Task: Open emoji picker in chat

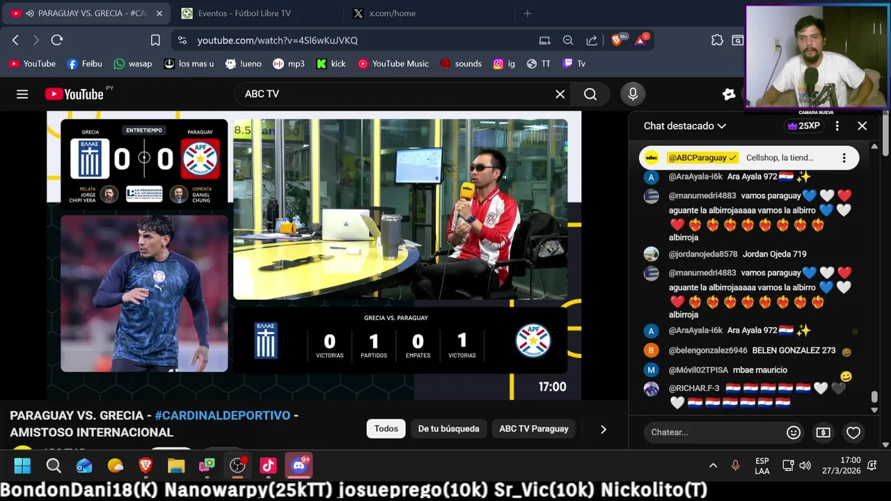Action: click(x=794, y=432)
